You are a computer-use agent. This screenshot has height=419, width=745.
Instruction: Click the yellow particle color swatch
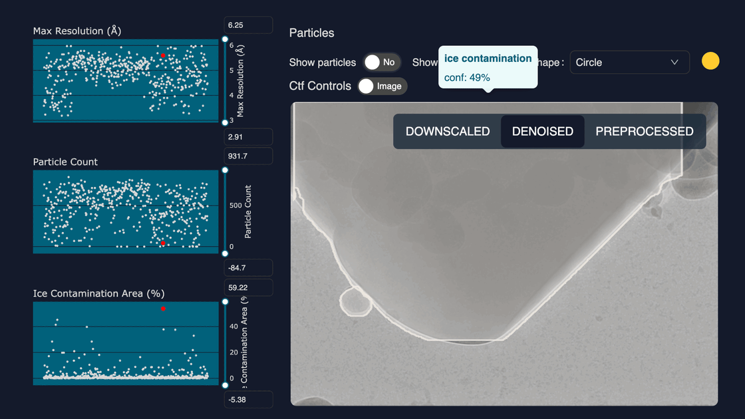[x=710, y=62]
